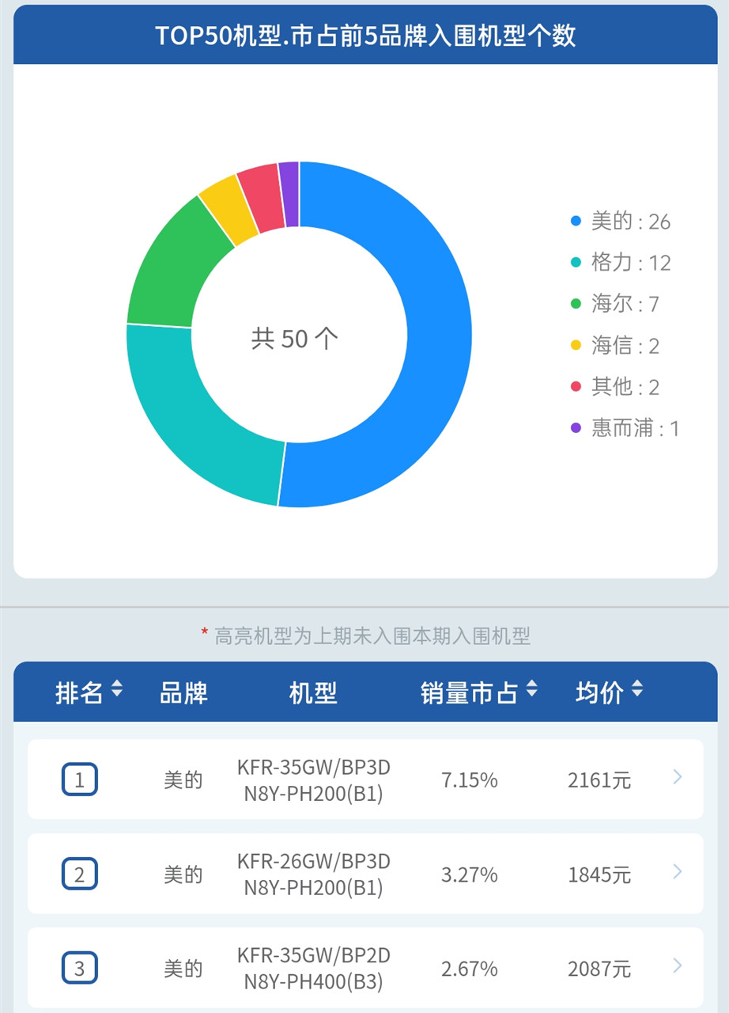Viewport: 729px width, 1013px height.
Task: Toggle 海信 legend entry in chart
Action: coord(615,346)
